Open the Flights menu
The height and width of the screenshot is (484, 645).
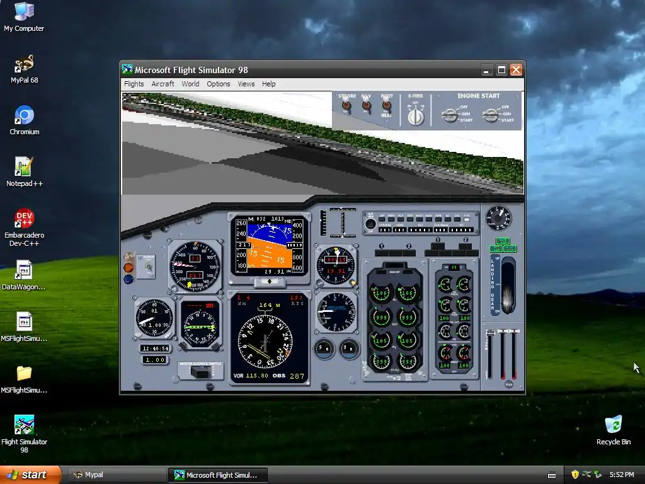(x=134, y=84)
